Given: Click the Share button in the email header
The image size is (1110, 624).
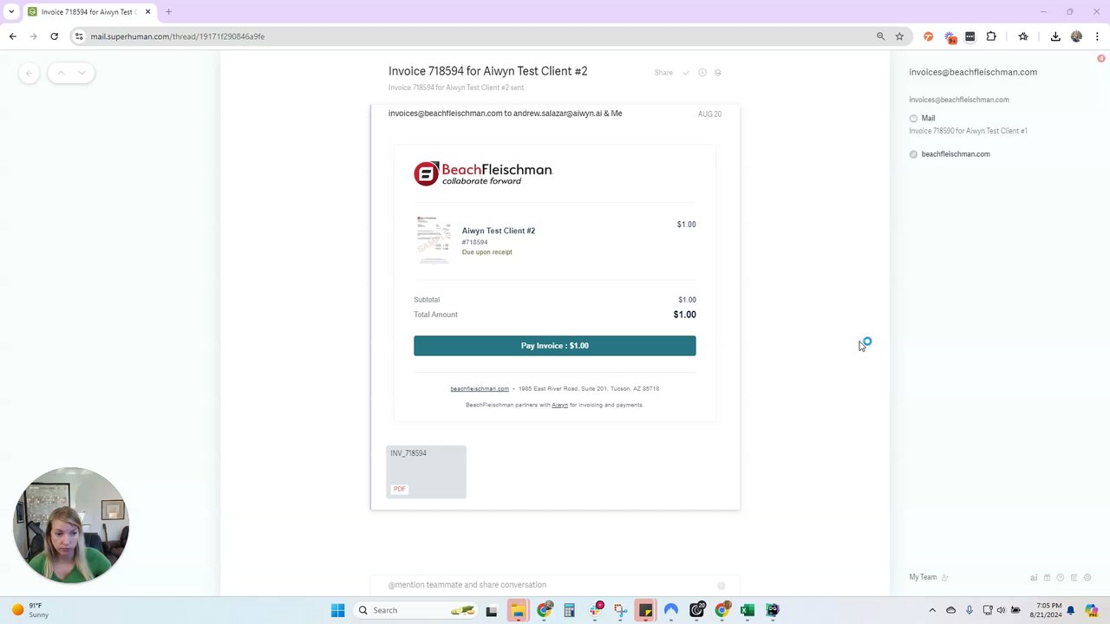Looking at the screenshot, I should 663,73.
